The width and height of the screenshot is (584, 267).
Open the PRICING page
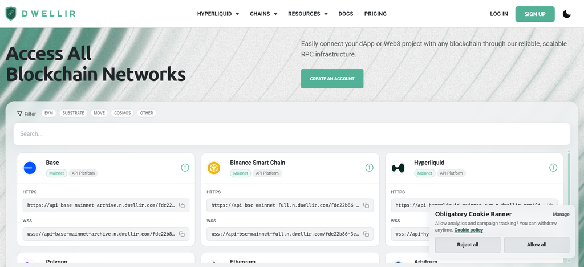375,14
